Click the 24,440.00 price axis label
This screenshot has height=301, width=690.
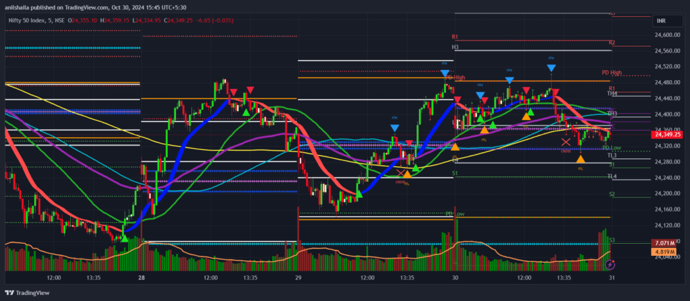(x=668, y=98)
